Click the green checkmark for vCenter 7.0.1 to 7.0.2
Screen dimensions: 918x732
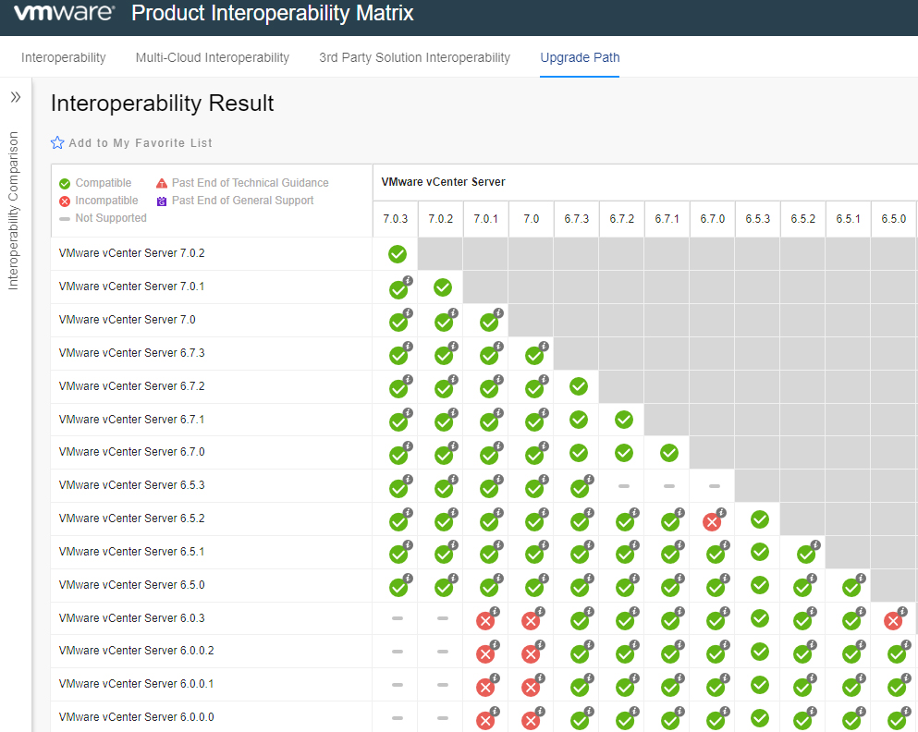(x=443, y=287)
